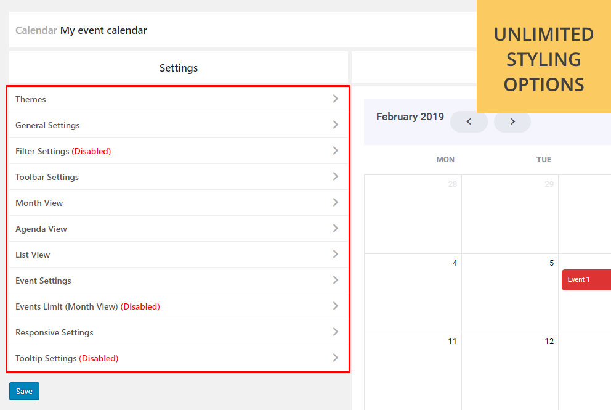Click the February 2019 month heading
611x410 pixels.
click(x=410, y=117)
